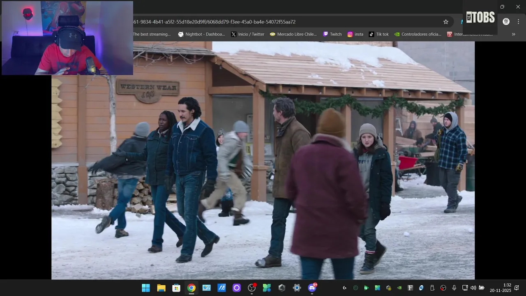Open File Explorer from the taskbar
Viewport: 526px width, 296px height.
point(161,288)
